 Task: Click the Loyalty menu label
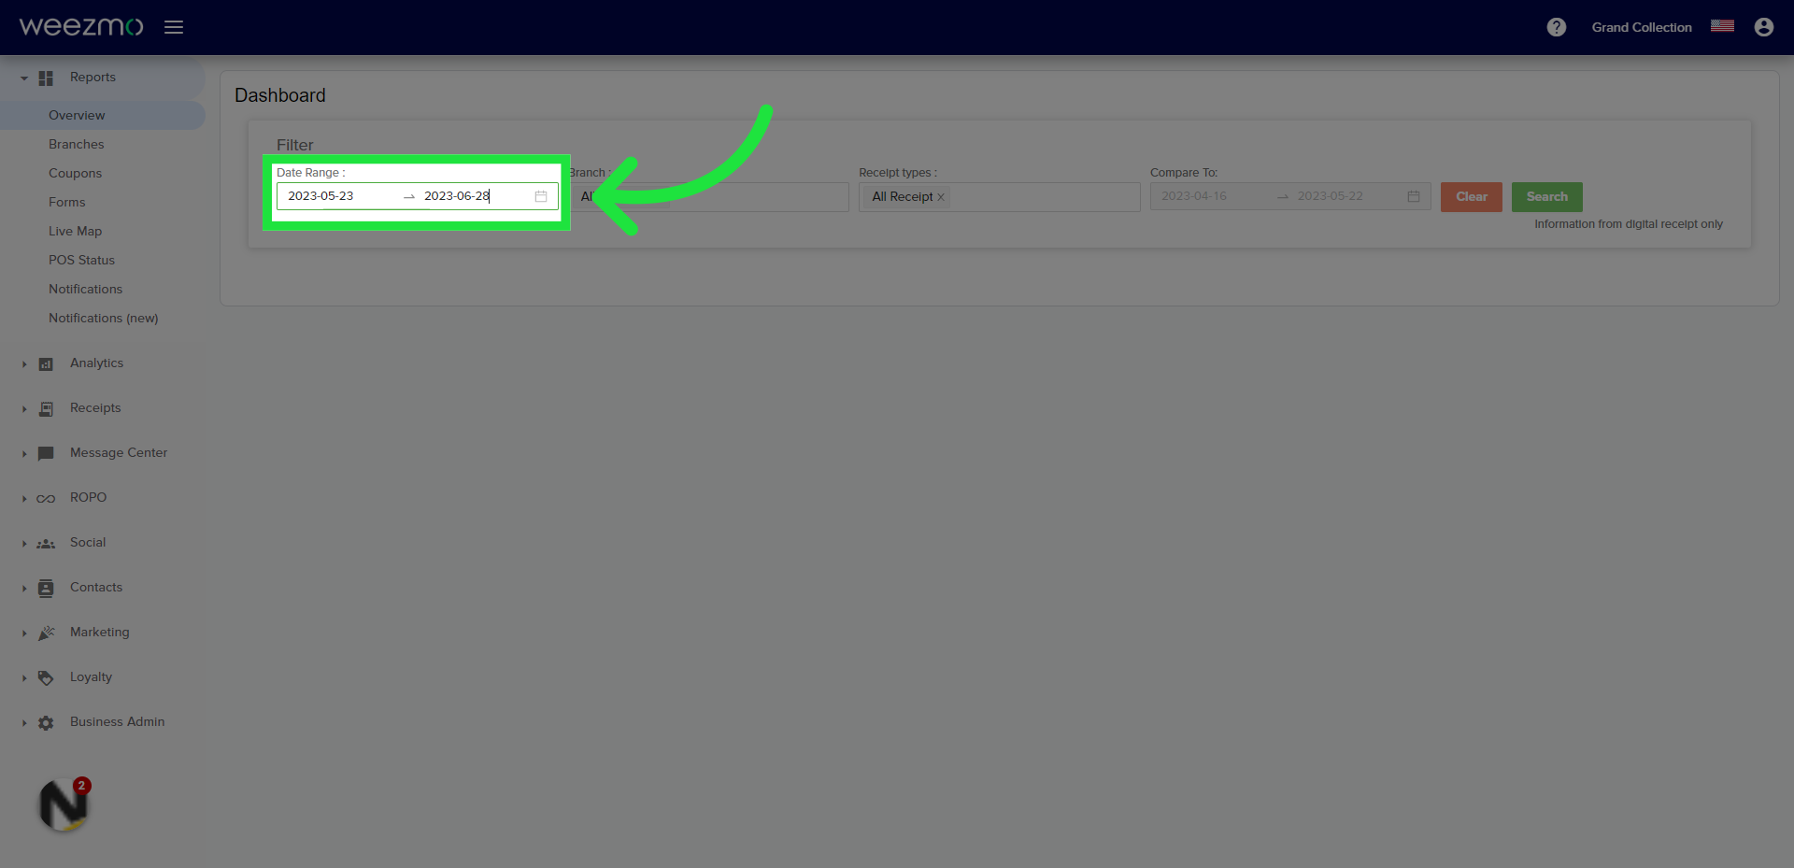91,677
